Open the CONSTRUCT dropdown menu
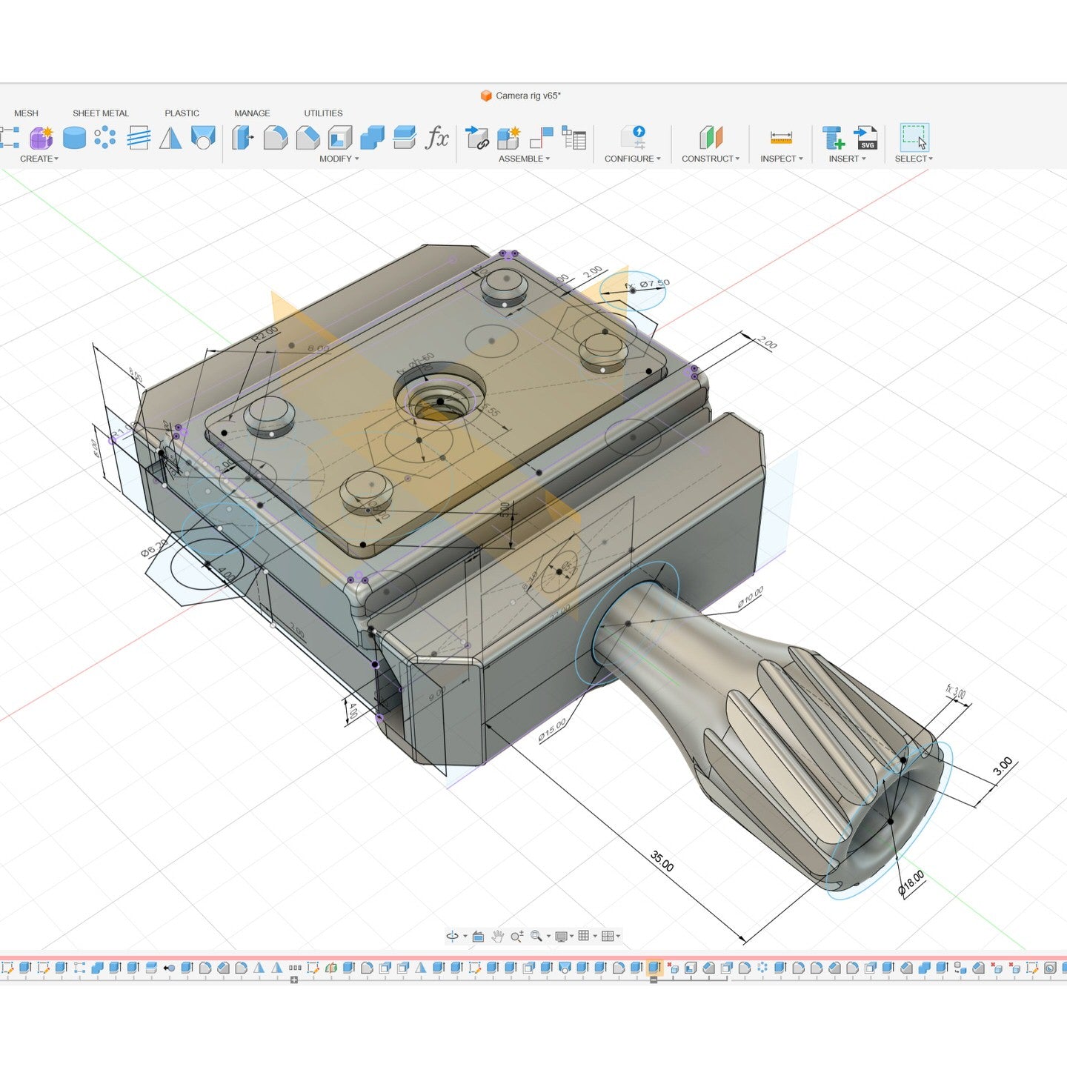The image size is (1067, 1067). (x=710, y=159)
